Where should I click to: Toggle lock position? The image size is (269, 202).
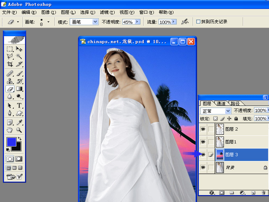(x=229, y=119)
